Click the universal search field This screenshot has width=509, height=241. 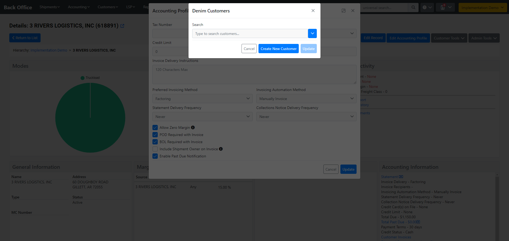(x=384, y=8)
